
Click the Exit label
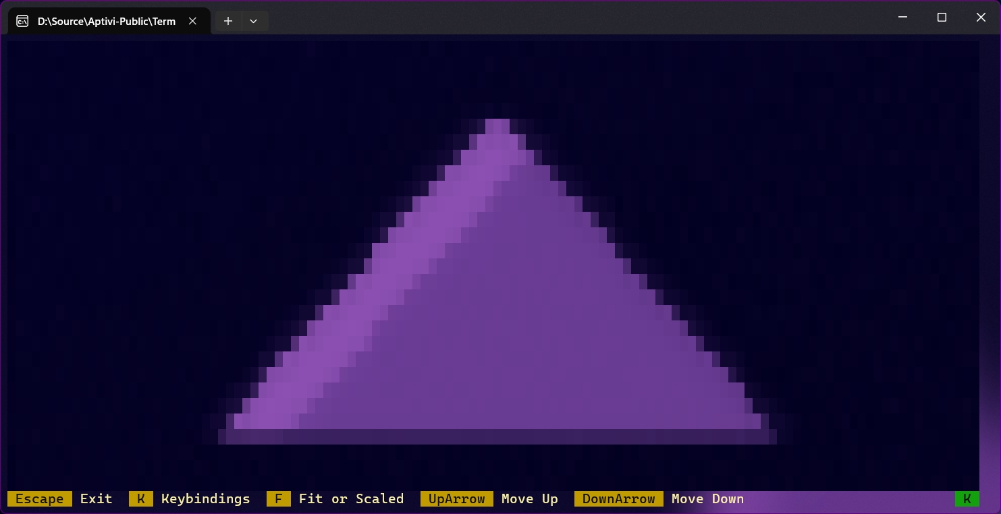click(97, 499)
